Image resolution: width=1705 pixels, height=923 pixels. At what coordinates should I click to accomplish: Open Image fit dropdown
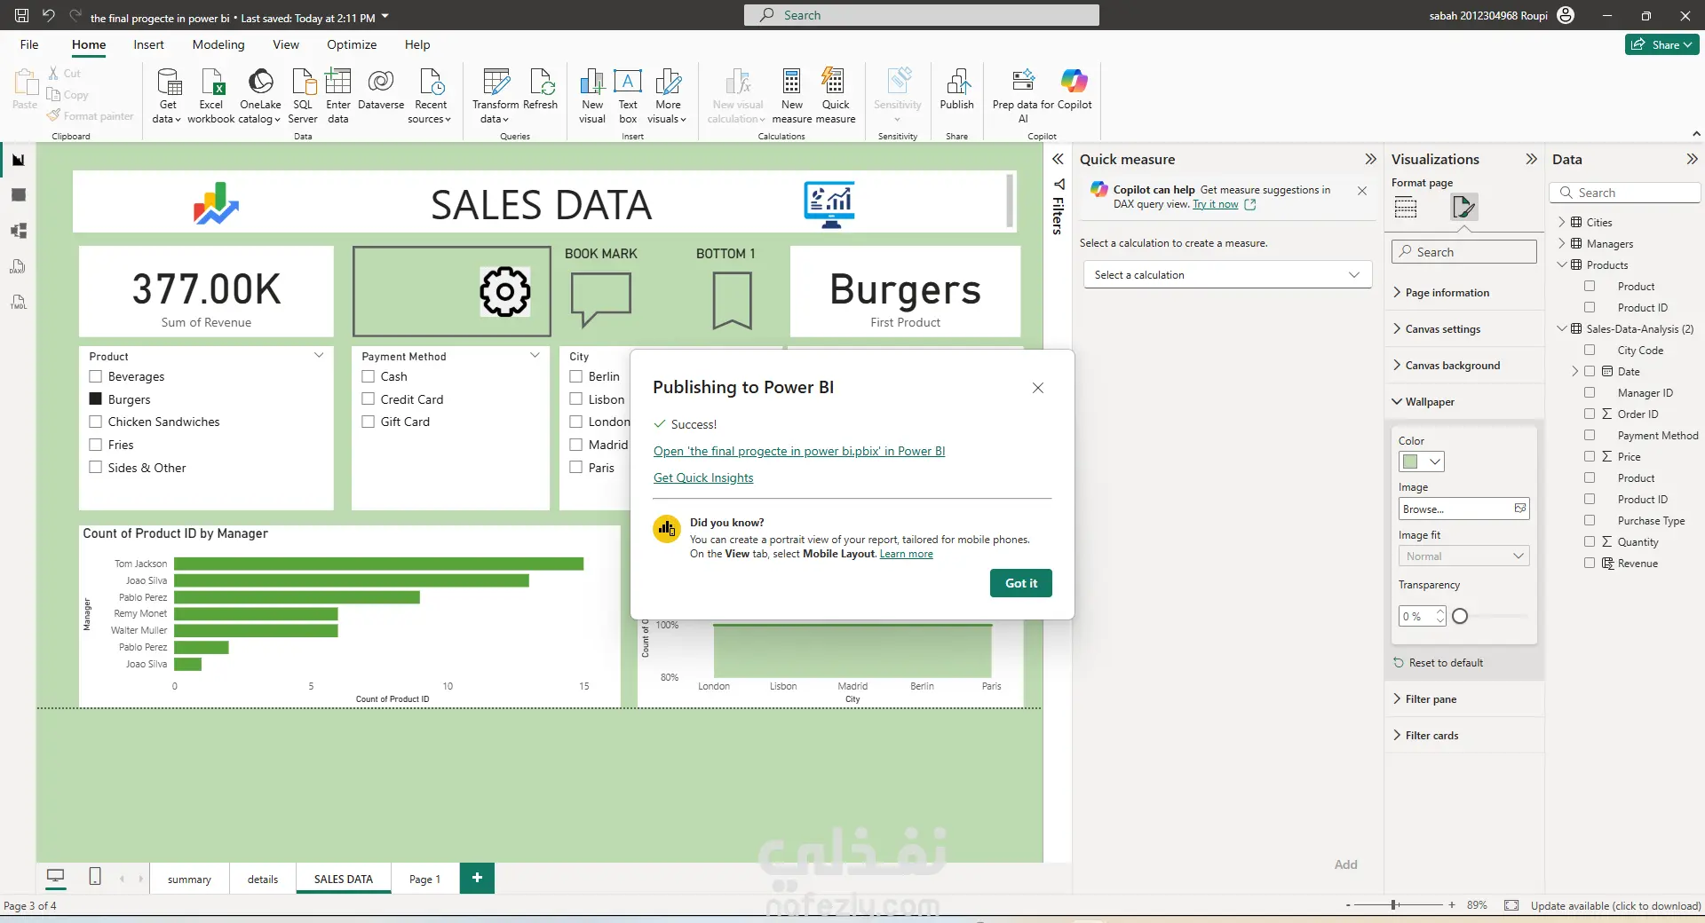pyautogui.click(x=1463, y=556)
